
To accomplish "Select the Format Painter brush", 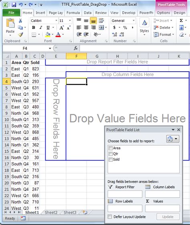I will click(x=20, y=35).
